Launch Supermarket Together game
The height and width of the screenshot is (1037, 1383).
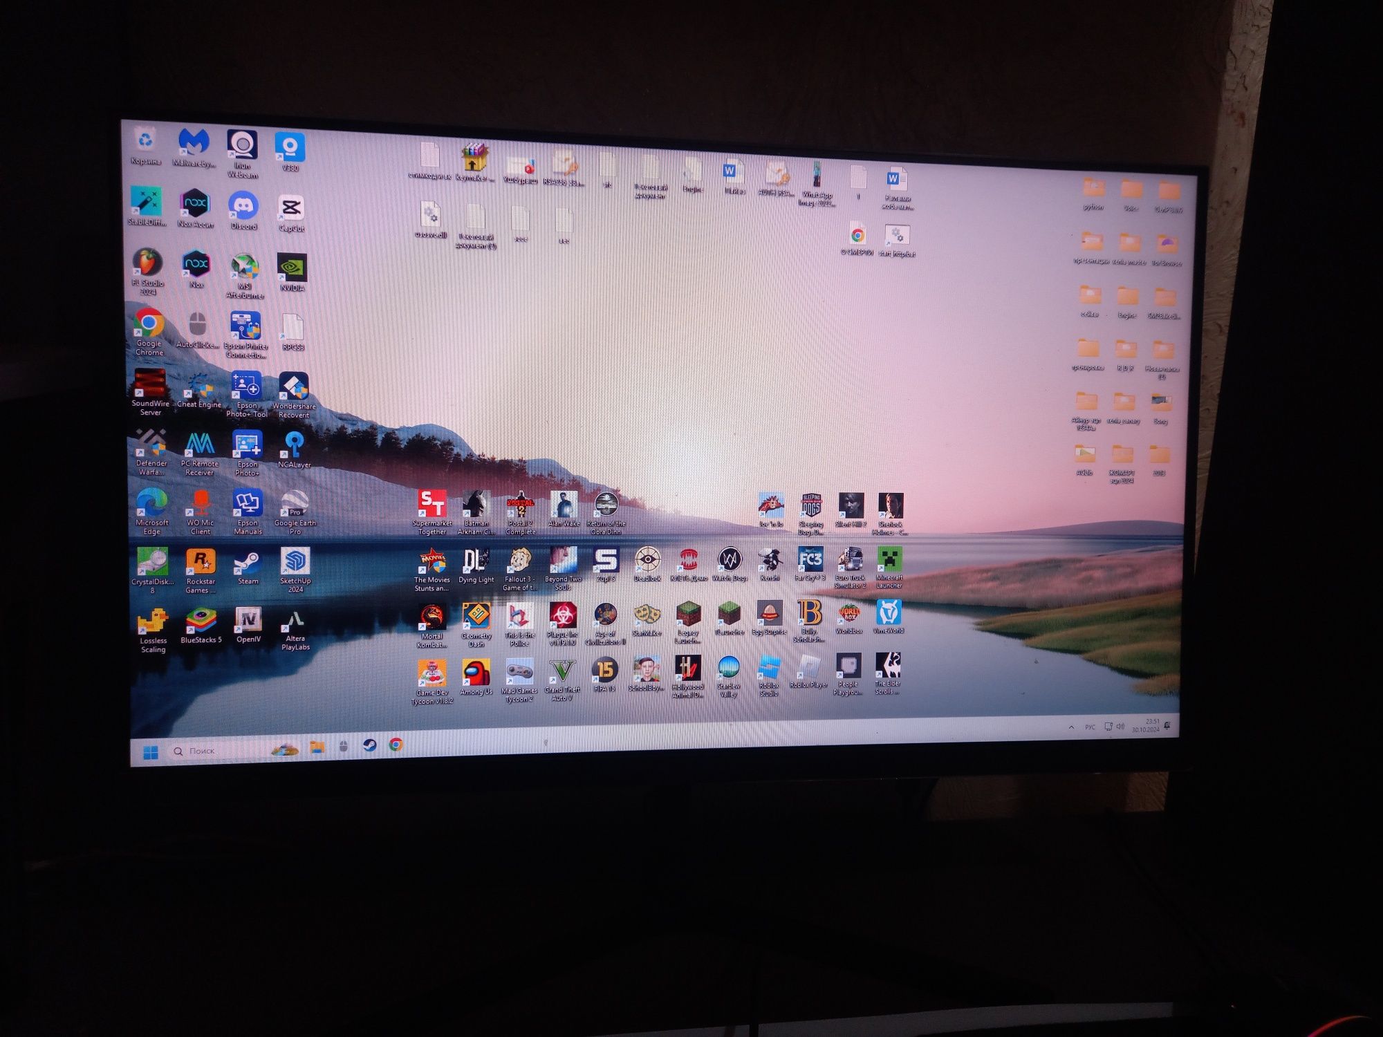tap(432, 512)
